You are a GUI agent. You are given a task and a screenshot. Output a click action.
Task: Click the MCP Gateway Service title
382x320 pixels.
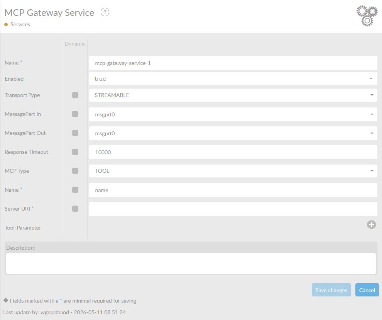(x=49, y=13)
